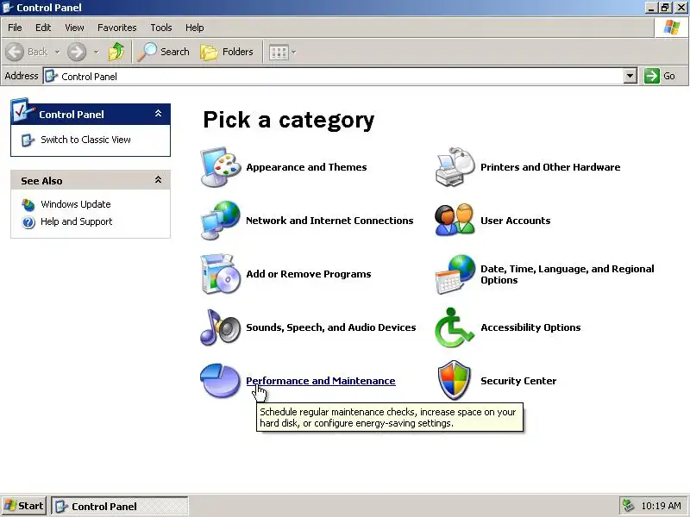Open the Windows Update link
The width and height of the screenshot is (690, 517).
coord(76,204)
